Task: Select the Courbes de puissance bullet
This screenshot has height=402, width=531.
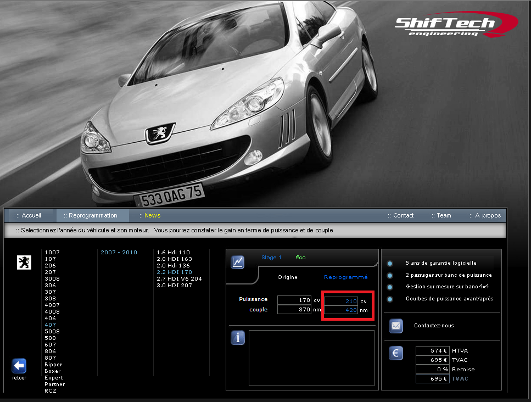Action: [390, 299]
